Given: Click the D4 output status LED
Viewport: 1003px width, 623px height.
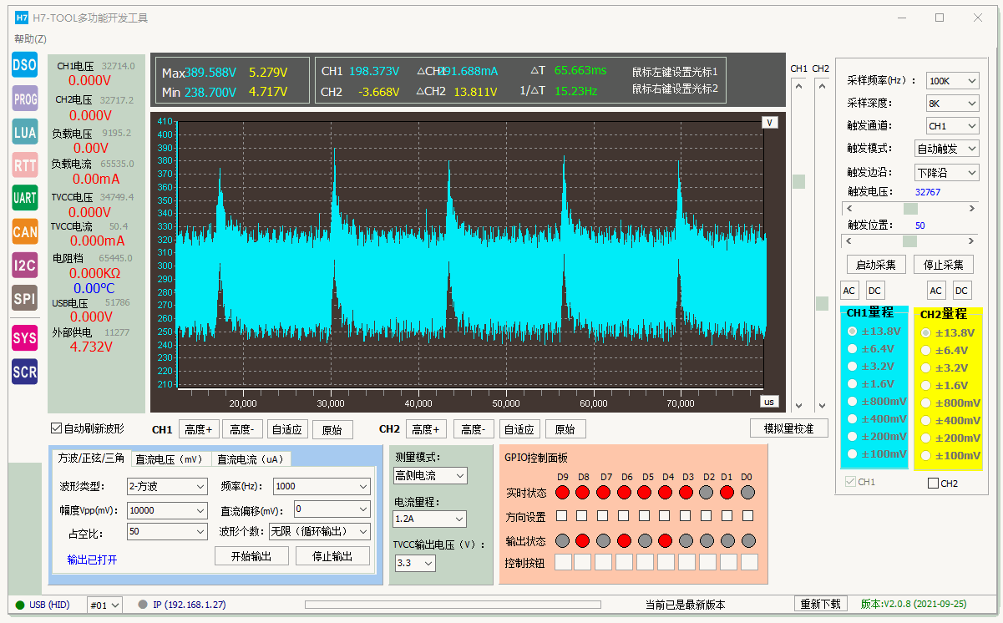Looking at the screenshot, I should pos(666,540).
